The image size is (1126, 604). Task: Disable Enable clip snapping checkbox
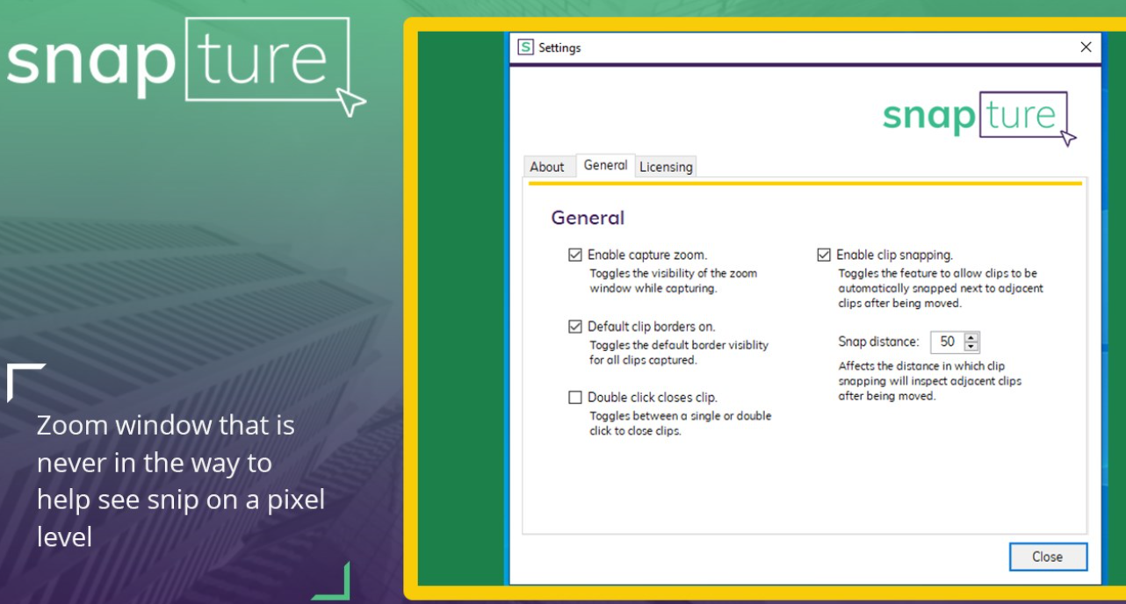click(x=824, y=255)
